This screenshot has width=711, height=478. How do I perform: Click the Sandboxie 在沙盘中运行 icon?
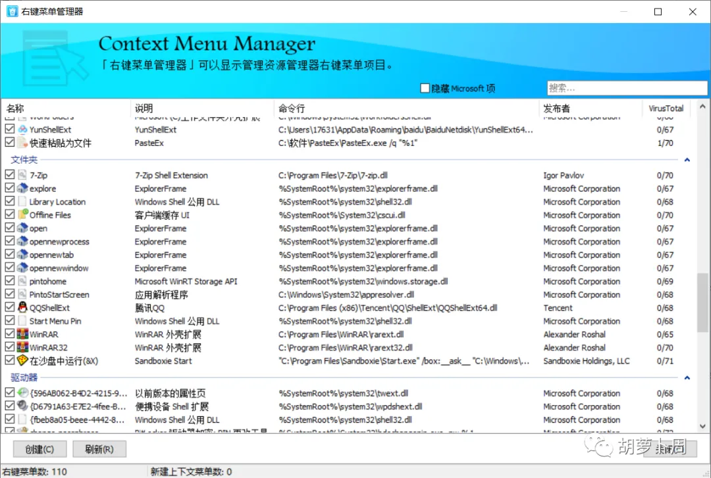point(22,360)
